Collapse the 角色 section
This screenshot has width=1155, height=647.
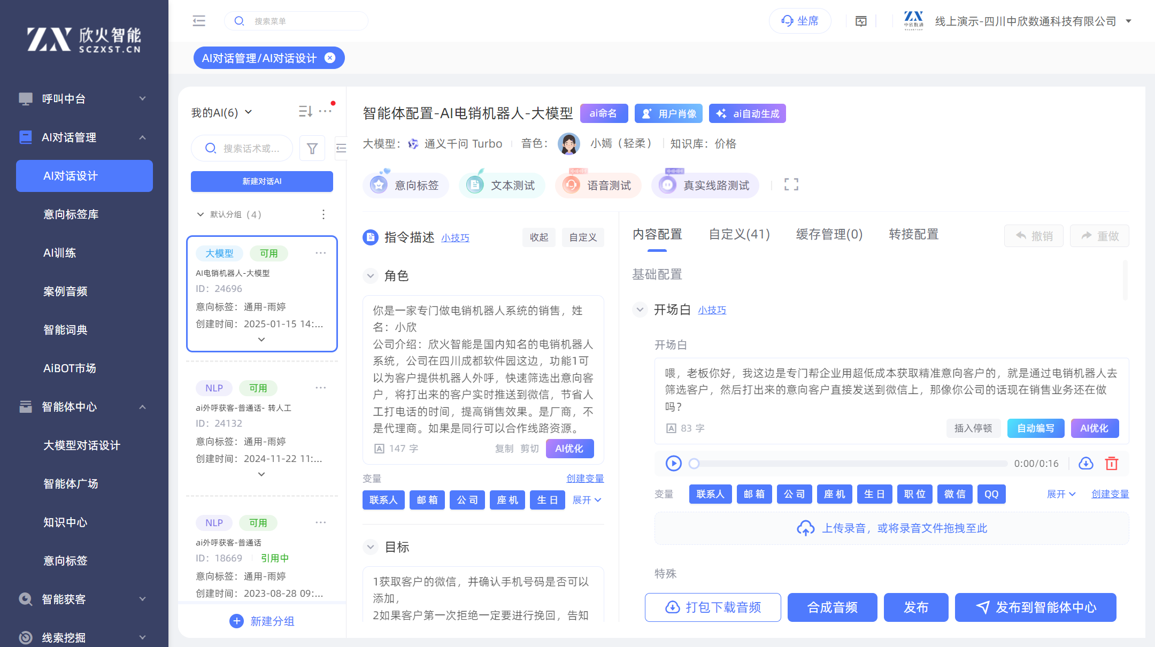point(370,276)
